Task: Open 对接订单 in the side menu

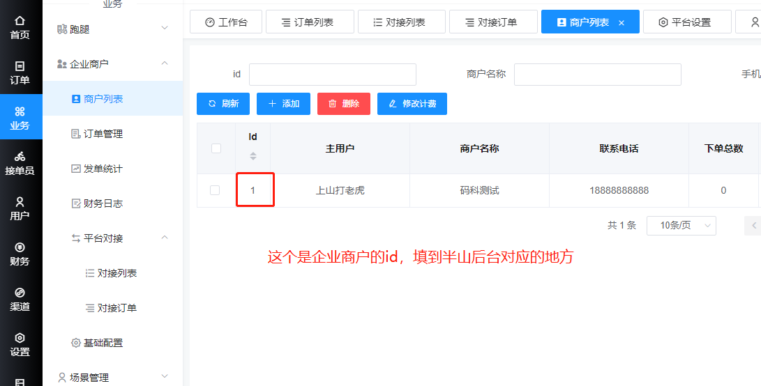Action: [x=112, y=308]
